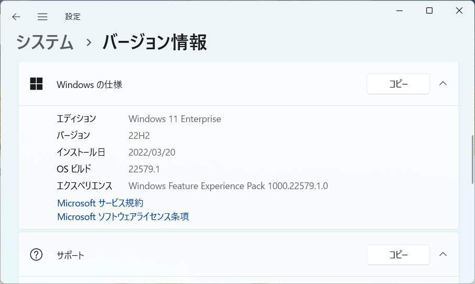Screen dimensions: 475x284
Task: Close the Settings window
Action: [x=459, y=10]
